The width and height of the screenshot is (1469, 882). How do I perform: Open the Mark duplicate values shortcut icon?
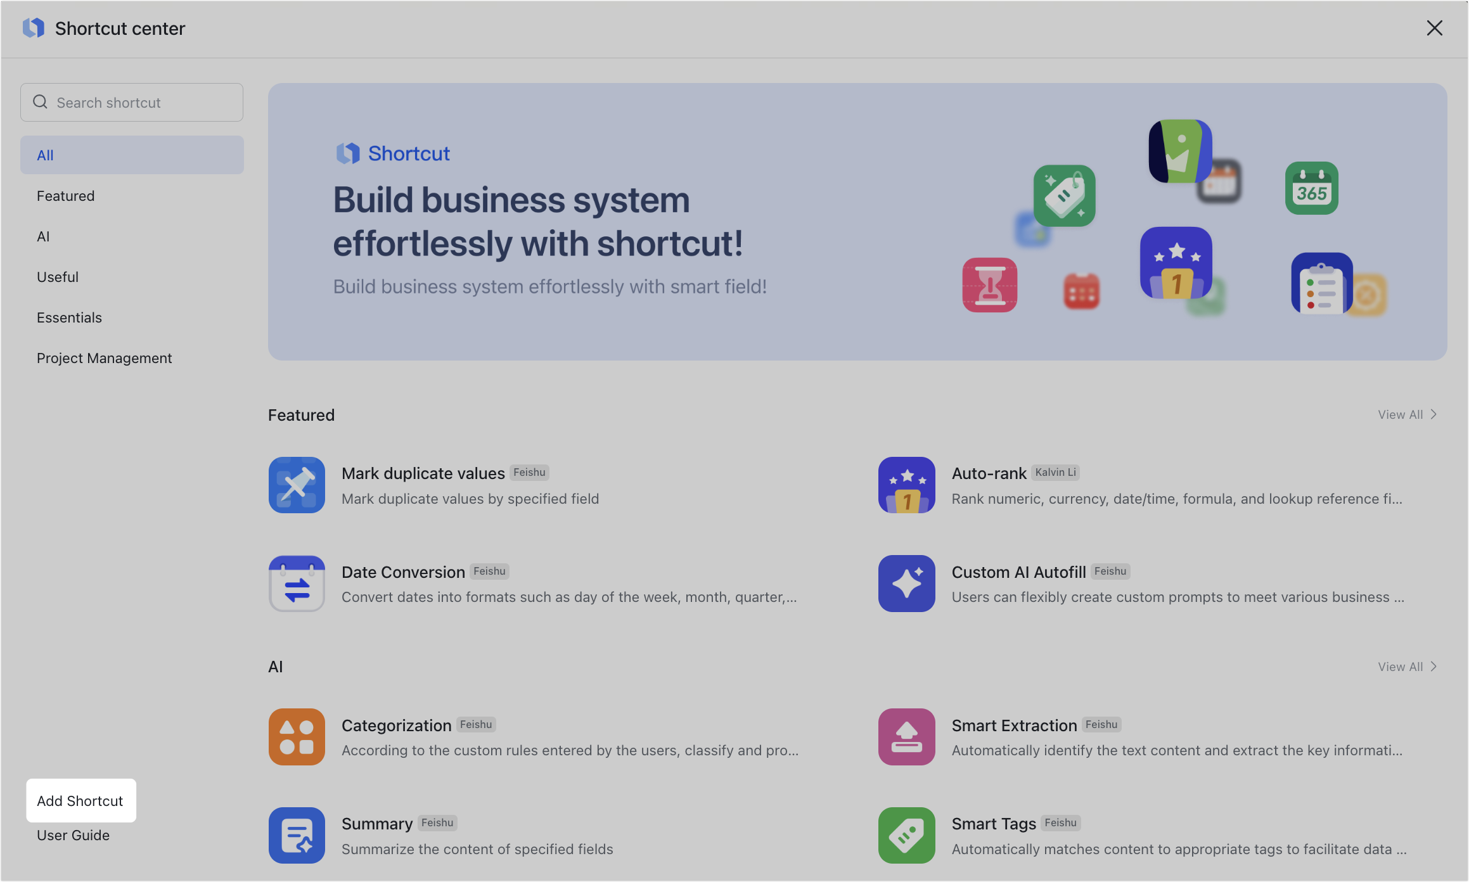[297, 485]
